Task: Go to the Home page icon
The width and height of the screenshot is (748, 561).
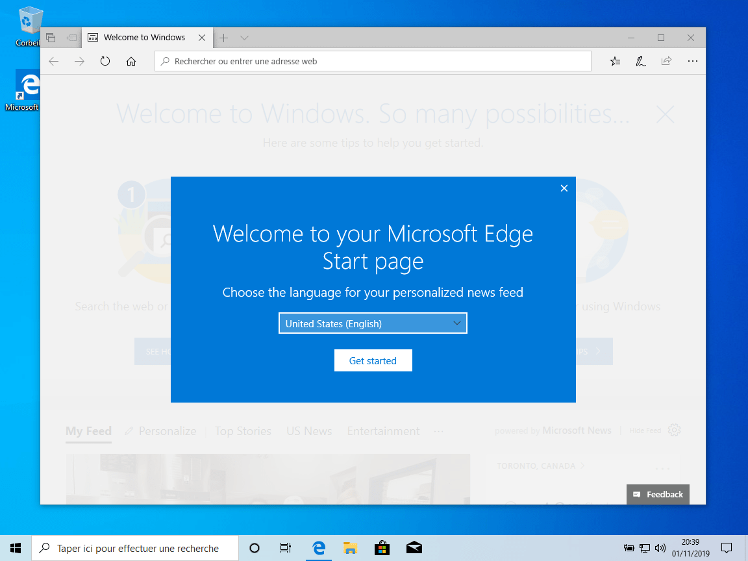Action: point(131,61)
